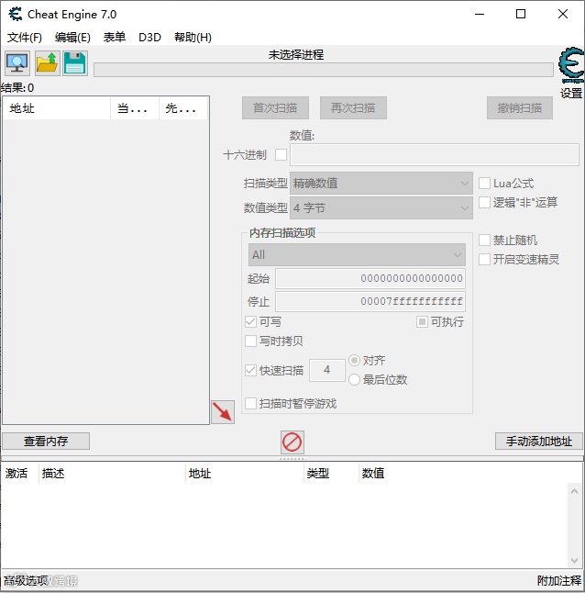Click the open folder cheat table icon
This screenshot has height=593, width=585.
click(47, 63)
